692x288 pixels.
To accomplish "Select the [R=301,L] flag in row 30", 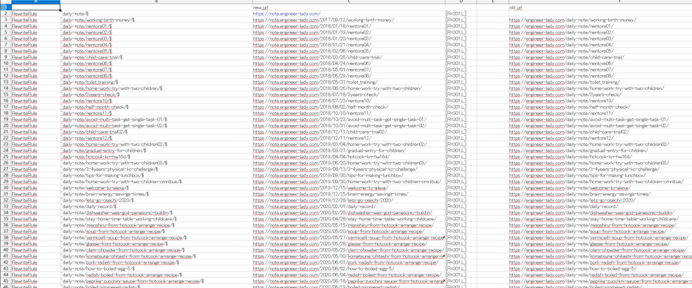I will pos(461,188).
